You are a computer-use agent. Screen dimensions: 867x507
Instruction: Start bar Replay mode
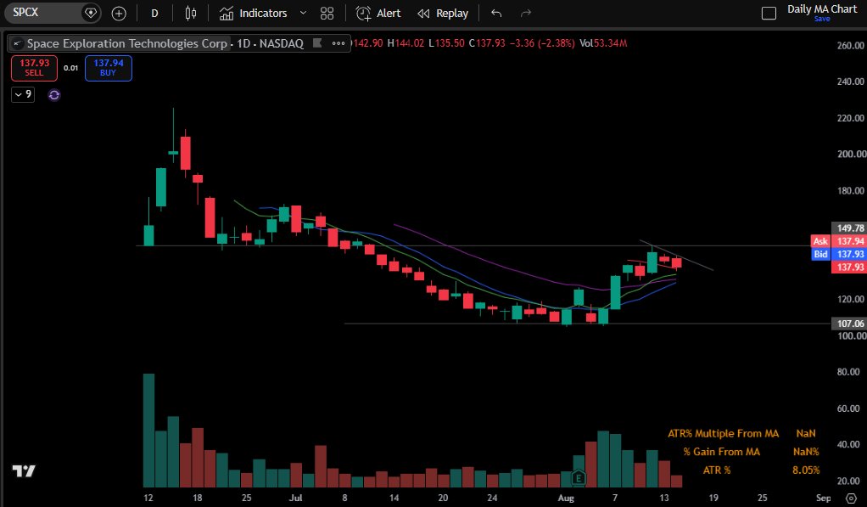[443, 14]
